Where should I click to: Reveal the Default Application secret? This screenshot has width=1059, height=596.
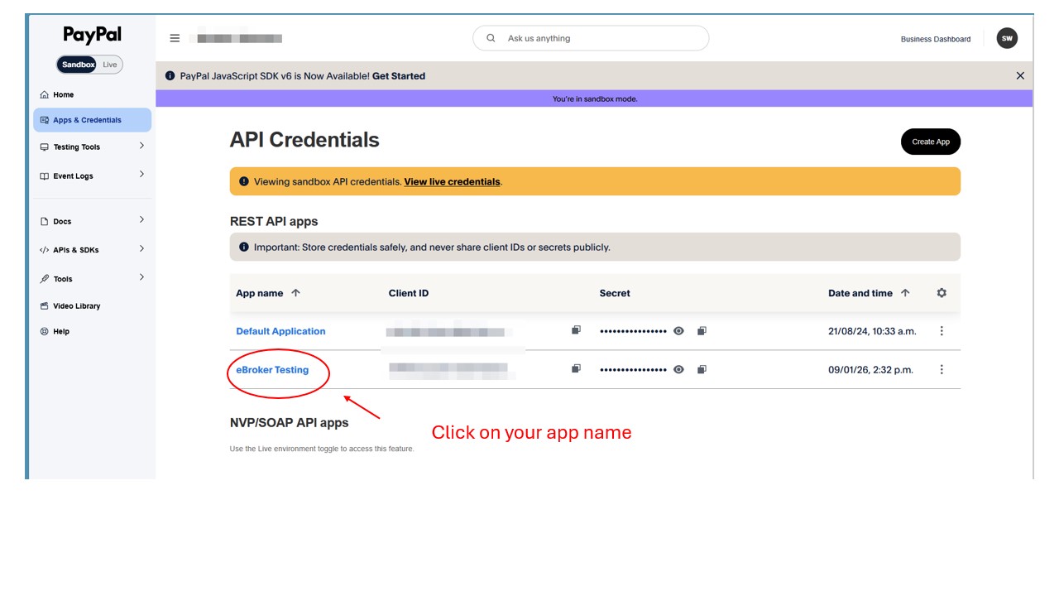tap(678, 329)
